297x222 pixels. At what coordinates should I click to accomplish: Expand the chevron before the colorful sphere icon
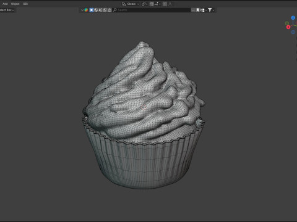(x=82, y=10)
